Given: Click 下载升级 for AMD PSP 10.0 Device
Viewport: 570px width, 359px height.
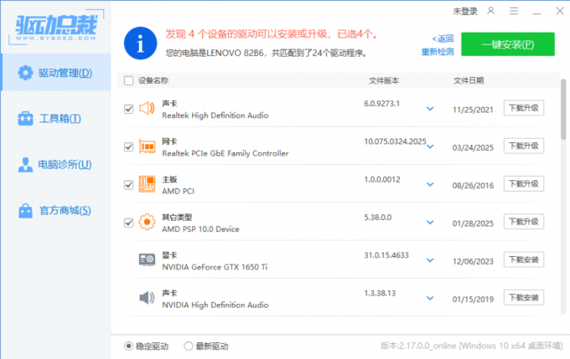Looking at the screenshot, I should pyautogui.click(x=523, y=222).
